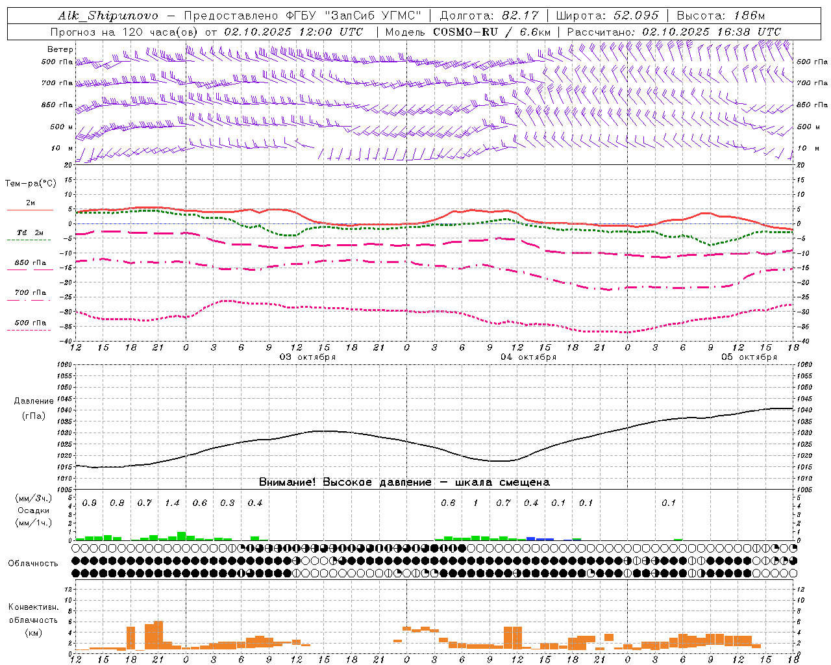Click the 1.4 precipitation value
831x665 pixels.
tap(172, 503)
